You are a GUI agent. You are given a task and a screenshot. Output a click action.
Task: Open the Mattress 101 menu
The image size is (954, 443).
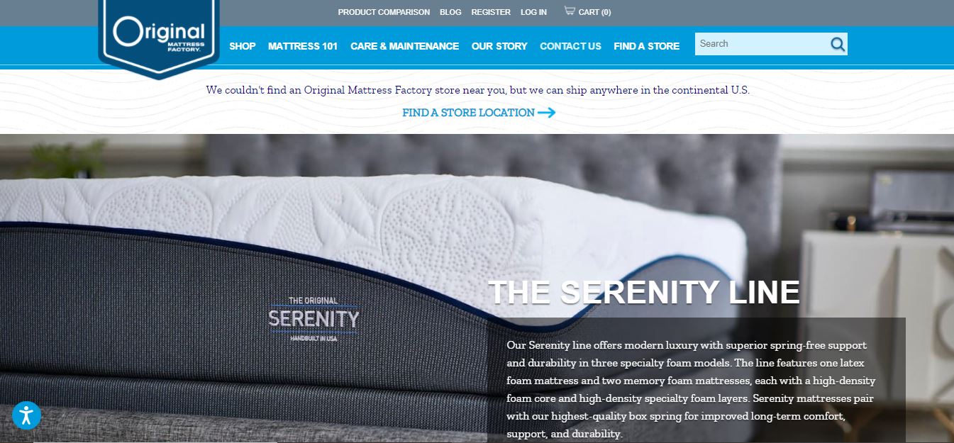303,46
